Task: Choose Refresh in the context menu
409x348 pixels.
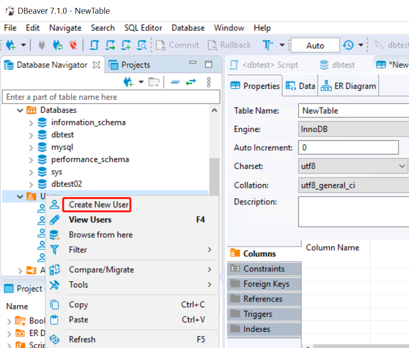Action: (82, 339)
